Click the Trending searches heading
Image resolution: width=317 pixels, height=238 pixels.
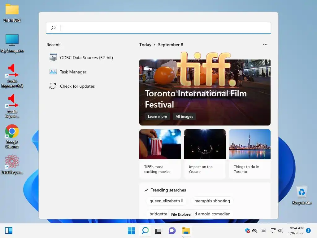(x=168, y=190)
